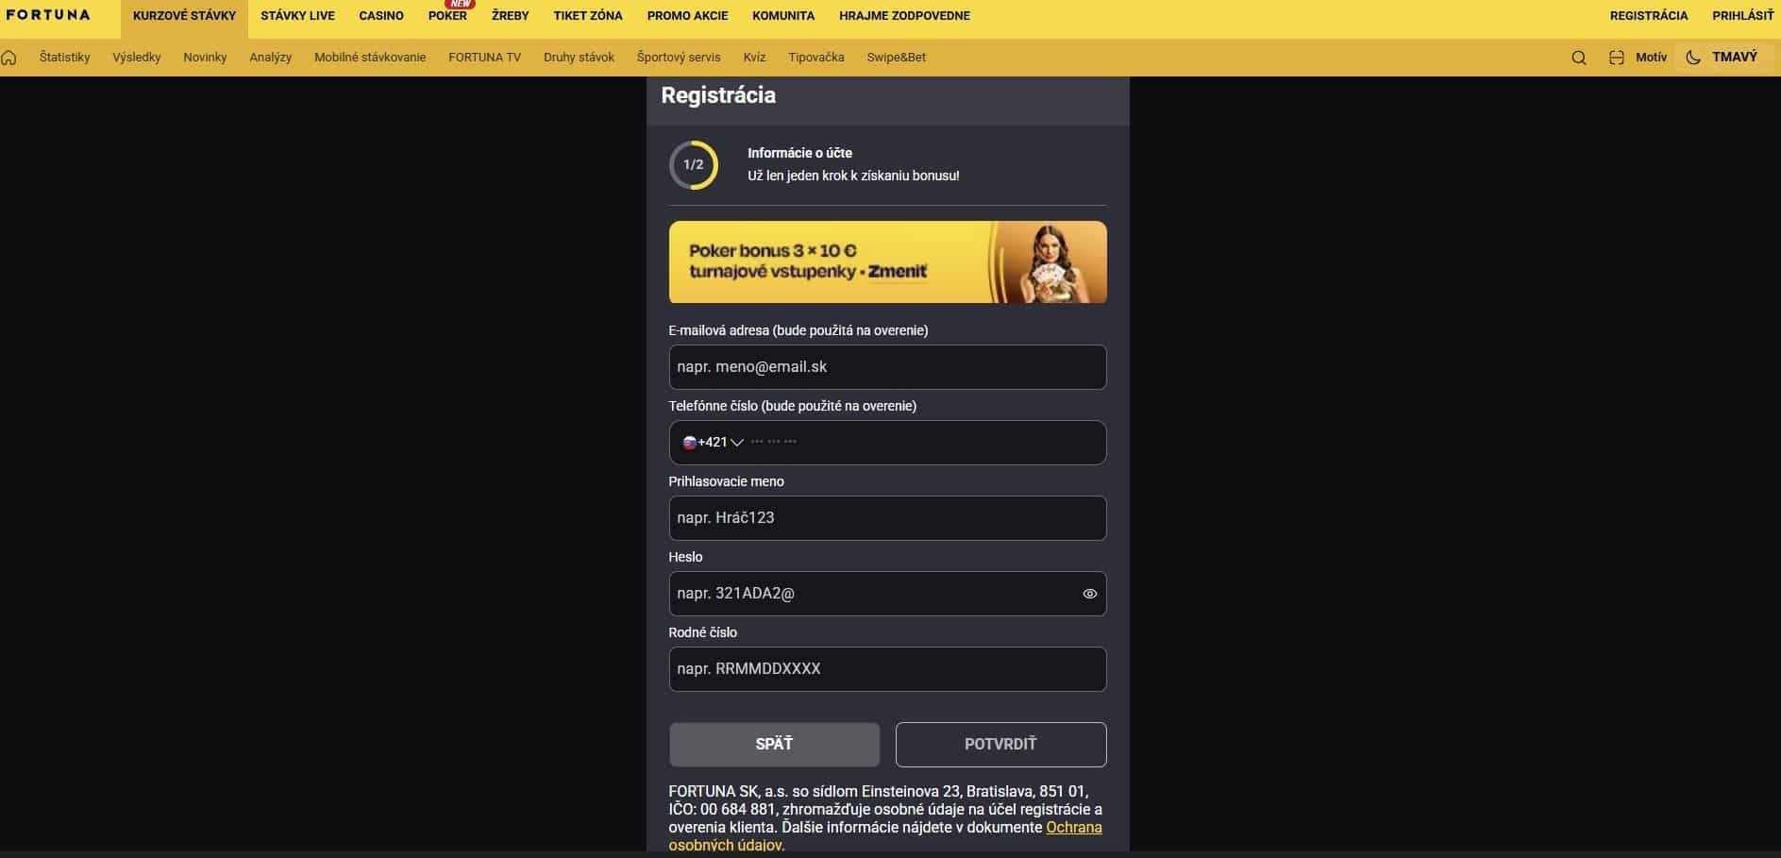Image resolution: width=1781 pixels, height=858 pixels.
Task: Focus the Rodné číslo input field
Action: pos(887,669)
